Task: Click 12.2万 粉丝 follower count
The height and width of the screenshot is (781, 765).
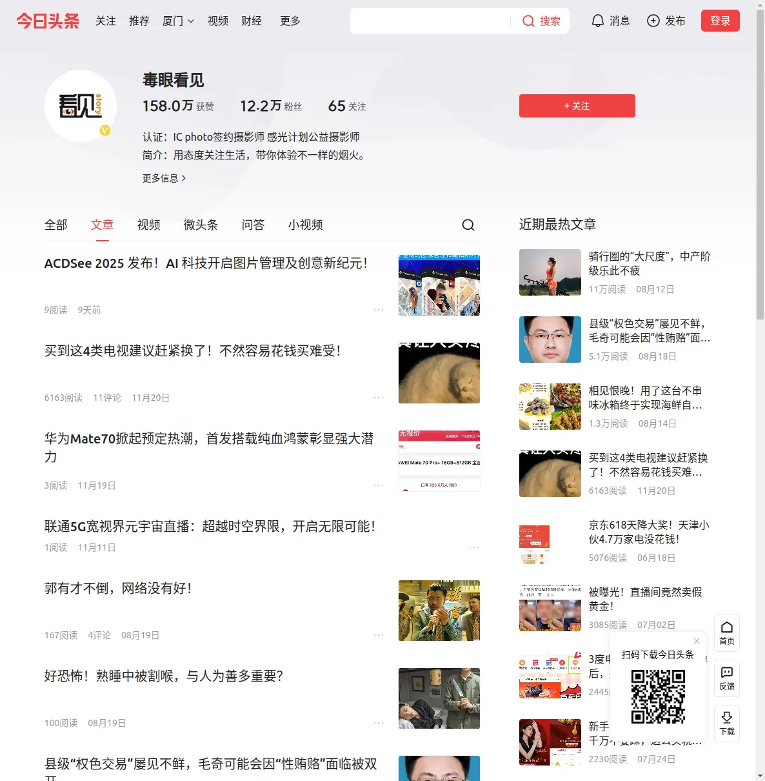Action: click(271, 106)
